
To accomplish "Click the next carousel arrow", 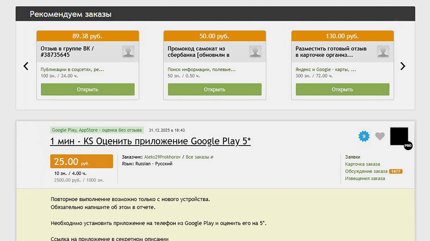I will pyautogui.click(x=402, y=66).
